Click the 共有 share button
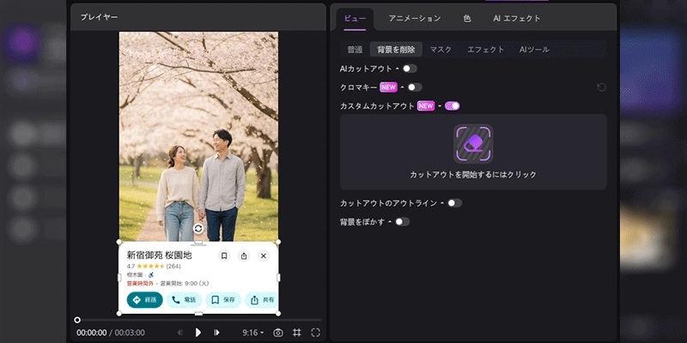687x343 pixels. pos(262,300)
